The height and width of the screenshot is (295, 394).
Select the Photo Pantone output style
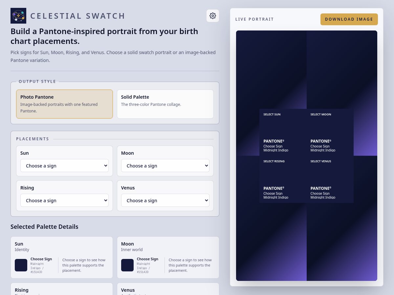click(64, 104)
